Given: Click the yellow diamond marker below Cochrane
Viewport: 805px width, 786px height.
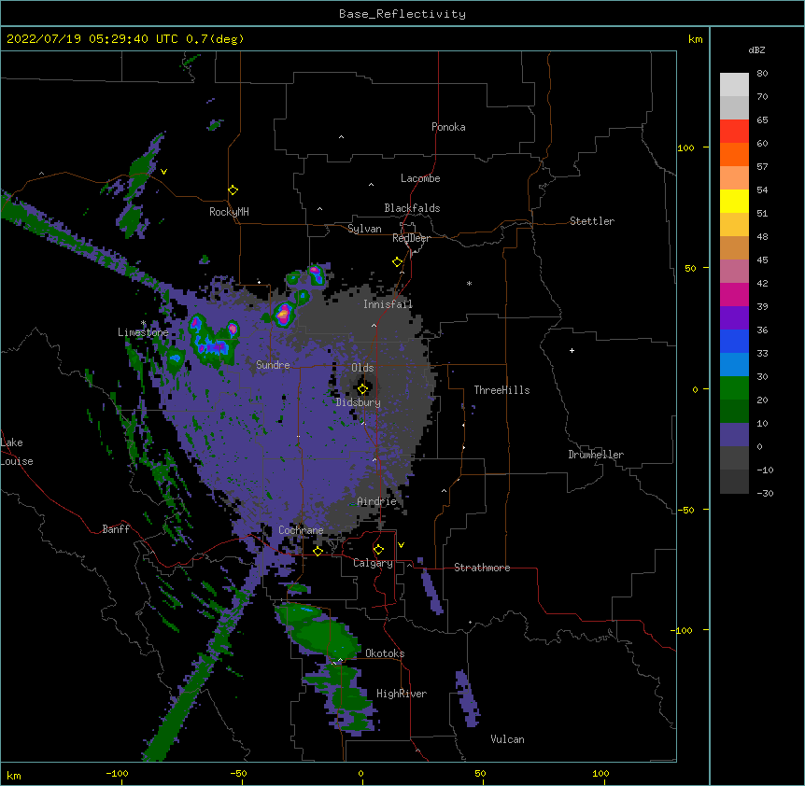Looking at the screenshot, I should [x=318, y=551].
